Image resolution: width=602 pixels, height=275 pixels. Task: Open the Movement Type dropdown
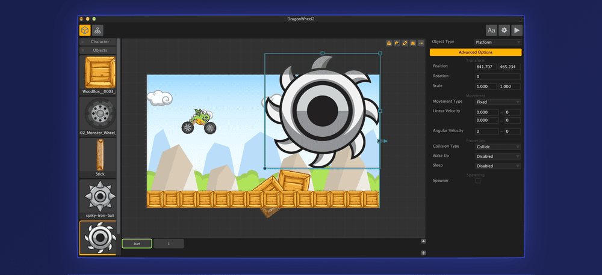pyautogui.click(x=497, y=102)
